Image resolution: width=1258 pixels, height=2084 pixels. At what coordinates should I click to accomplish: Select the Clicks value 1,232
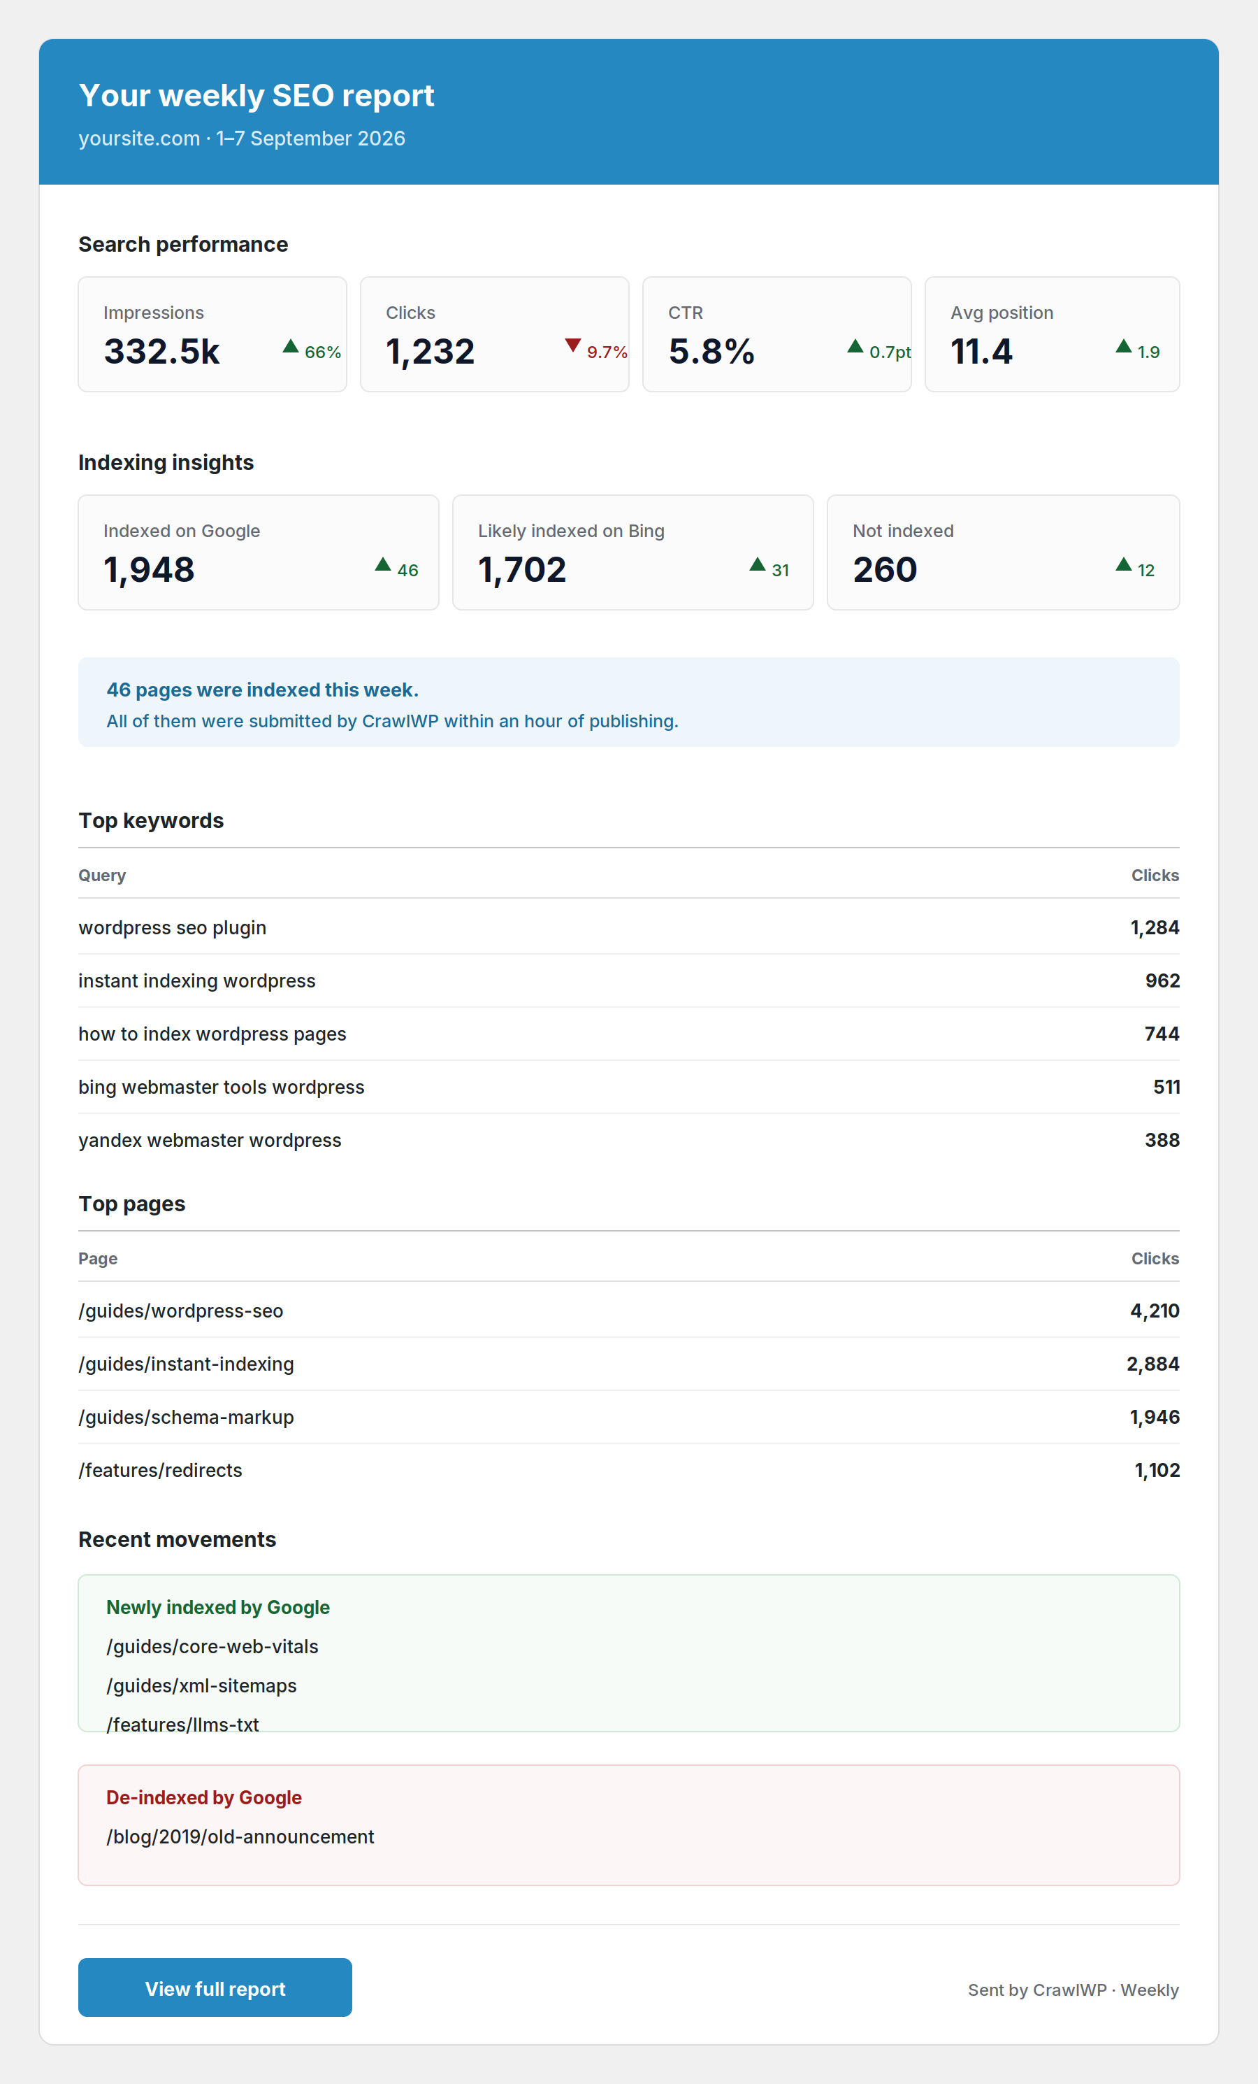click(x=431, y=352)
